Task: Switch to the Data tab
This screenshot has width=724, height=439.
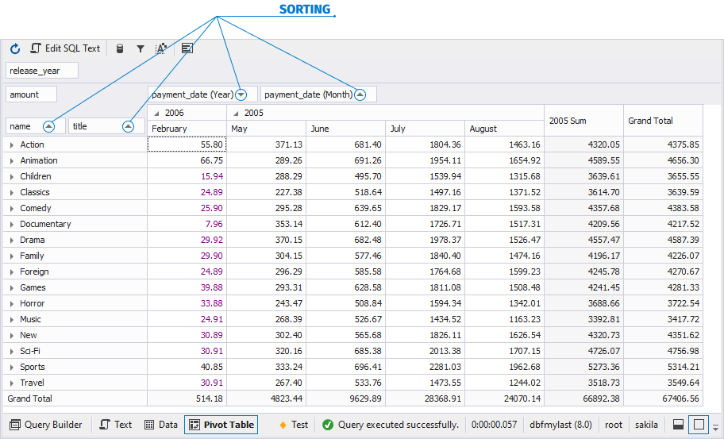Action: point(161,425)
